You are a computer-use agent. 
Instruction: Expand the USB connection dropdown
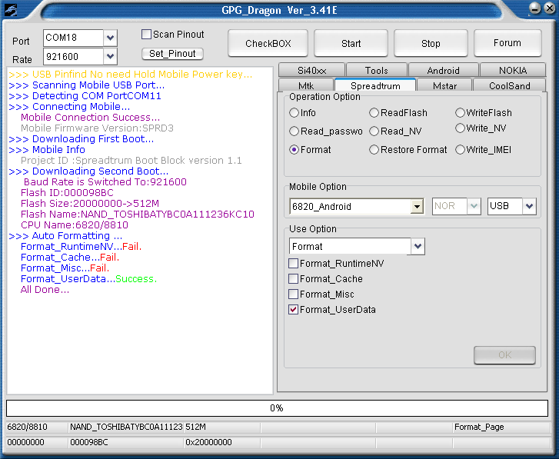[528, 206]
